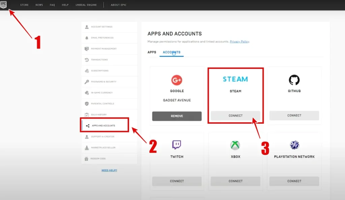Remove the linked Google account
The image size is (345, 200).
(177, 116)
